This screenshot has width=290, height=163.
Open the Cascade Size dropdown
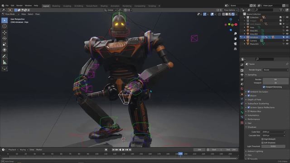click(x=273, y=135)
